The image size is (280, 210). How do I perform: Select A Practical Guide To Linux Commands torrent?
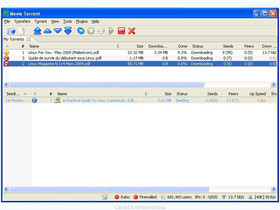click(x=100, y=100)
